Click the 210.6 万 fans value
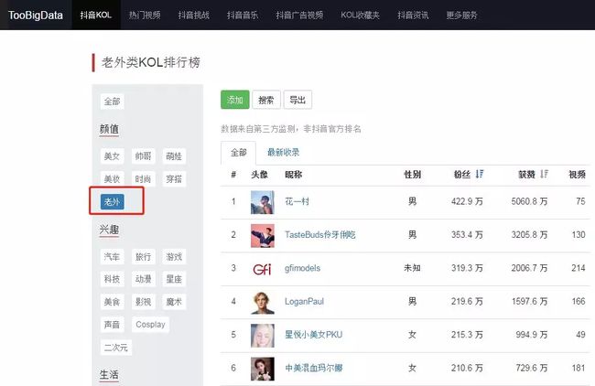 point(467,369)
